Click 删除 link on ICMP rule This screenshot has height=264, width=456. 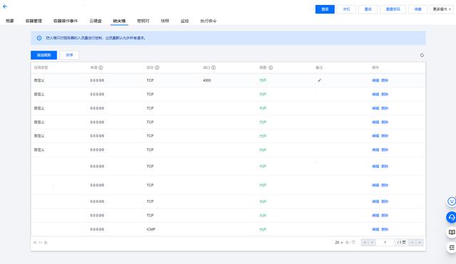coord(385,229)
